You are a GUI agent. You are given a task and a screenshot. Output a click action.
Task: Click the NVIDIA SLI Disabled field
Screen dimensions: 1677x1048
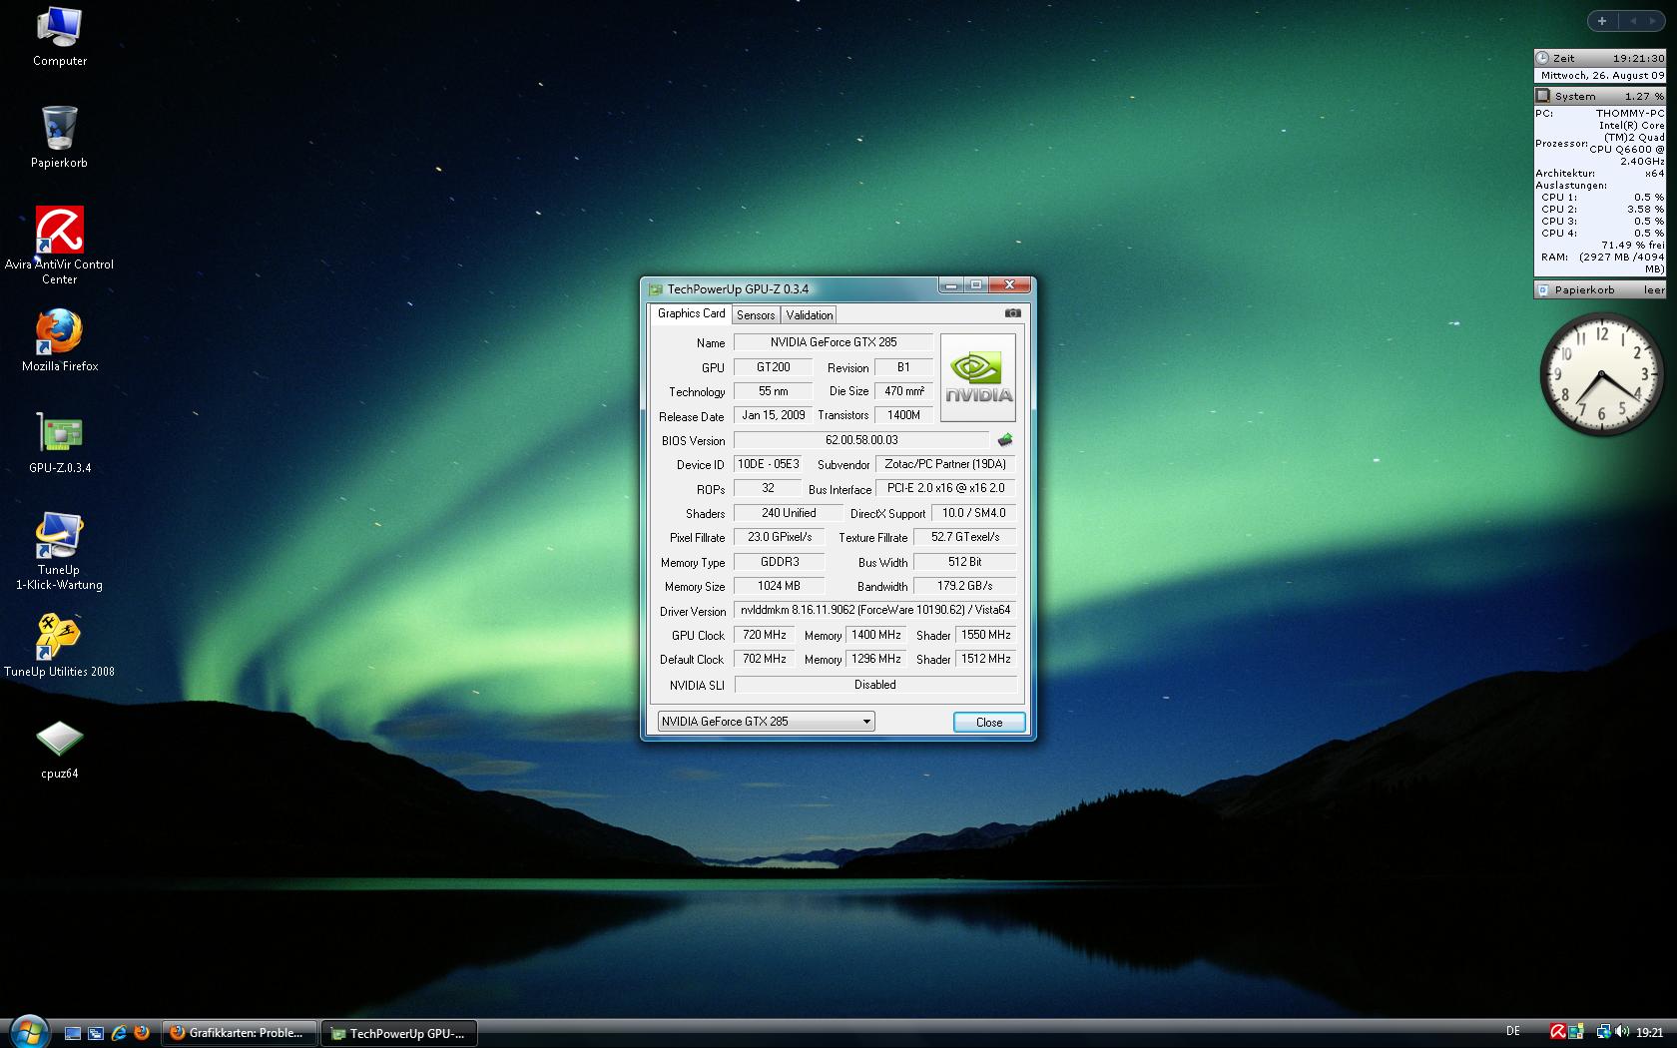[x=875, y=685]
